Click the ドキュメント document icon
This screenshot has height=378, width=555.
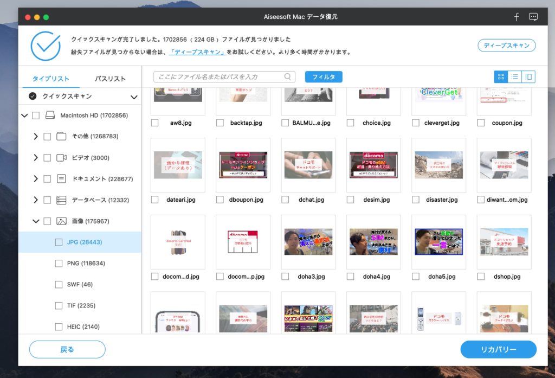(x=61, y=178)
